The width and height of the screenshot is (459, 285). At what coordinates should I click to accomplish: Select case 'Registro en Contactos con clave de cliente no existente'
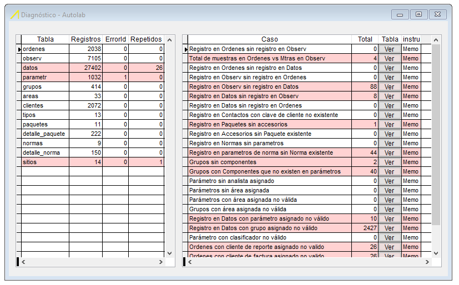(270, 115)
